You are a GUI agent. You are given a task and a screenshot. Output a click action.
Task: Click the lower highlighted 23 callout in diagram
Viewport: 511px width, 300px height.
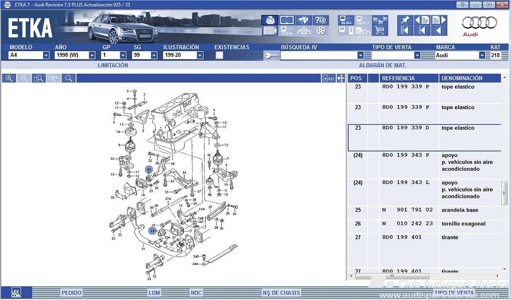click(x=152, y=230)
